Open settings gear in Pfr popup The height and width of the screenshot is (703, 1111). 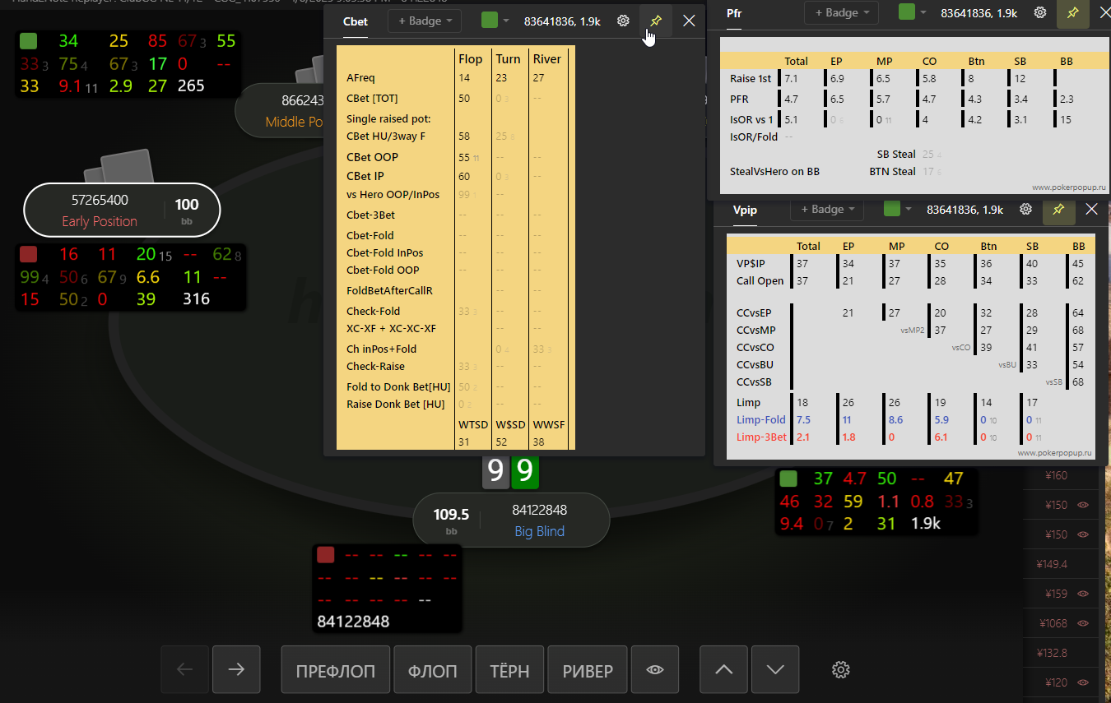click(x=1040, y=12)
